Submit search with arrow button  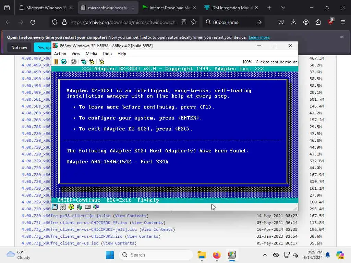coord(259,22)
